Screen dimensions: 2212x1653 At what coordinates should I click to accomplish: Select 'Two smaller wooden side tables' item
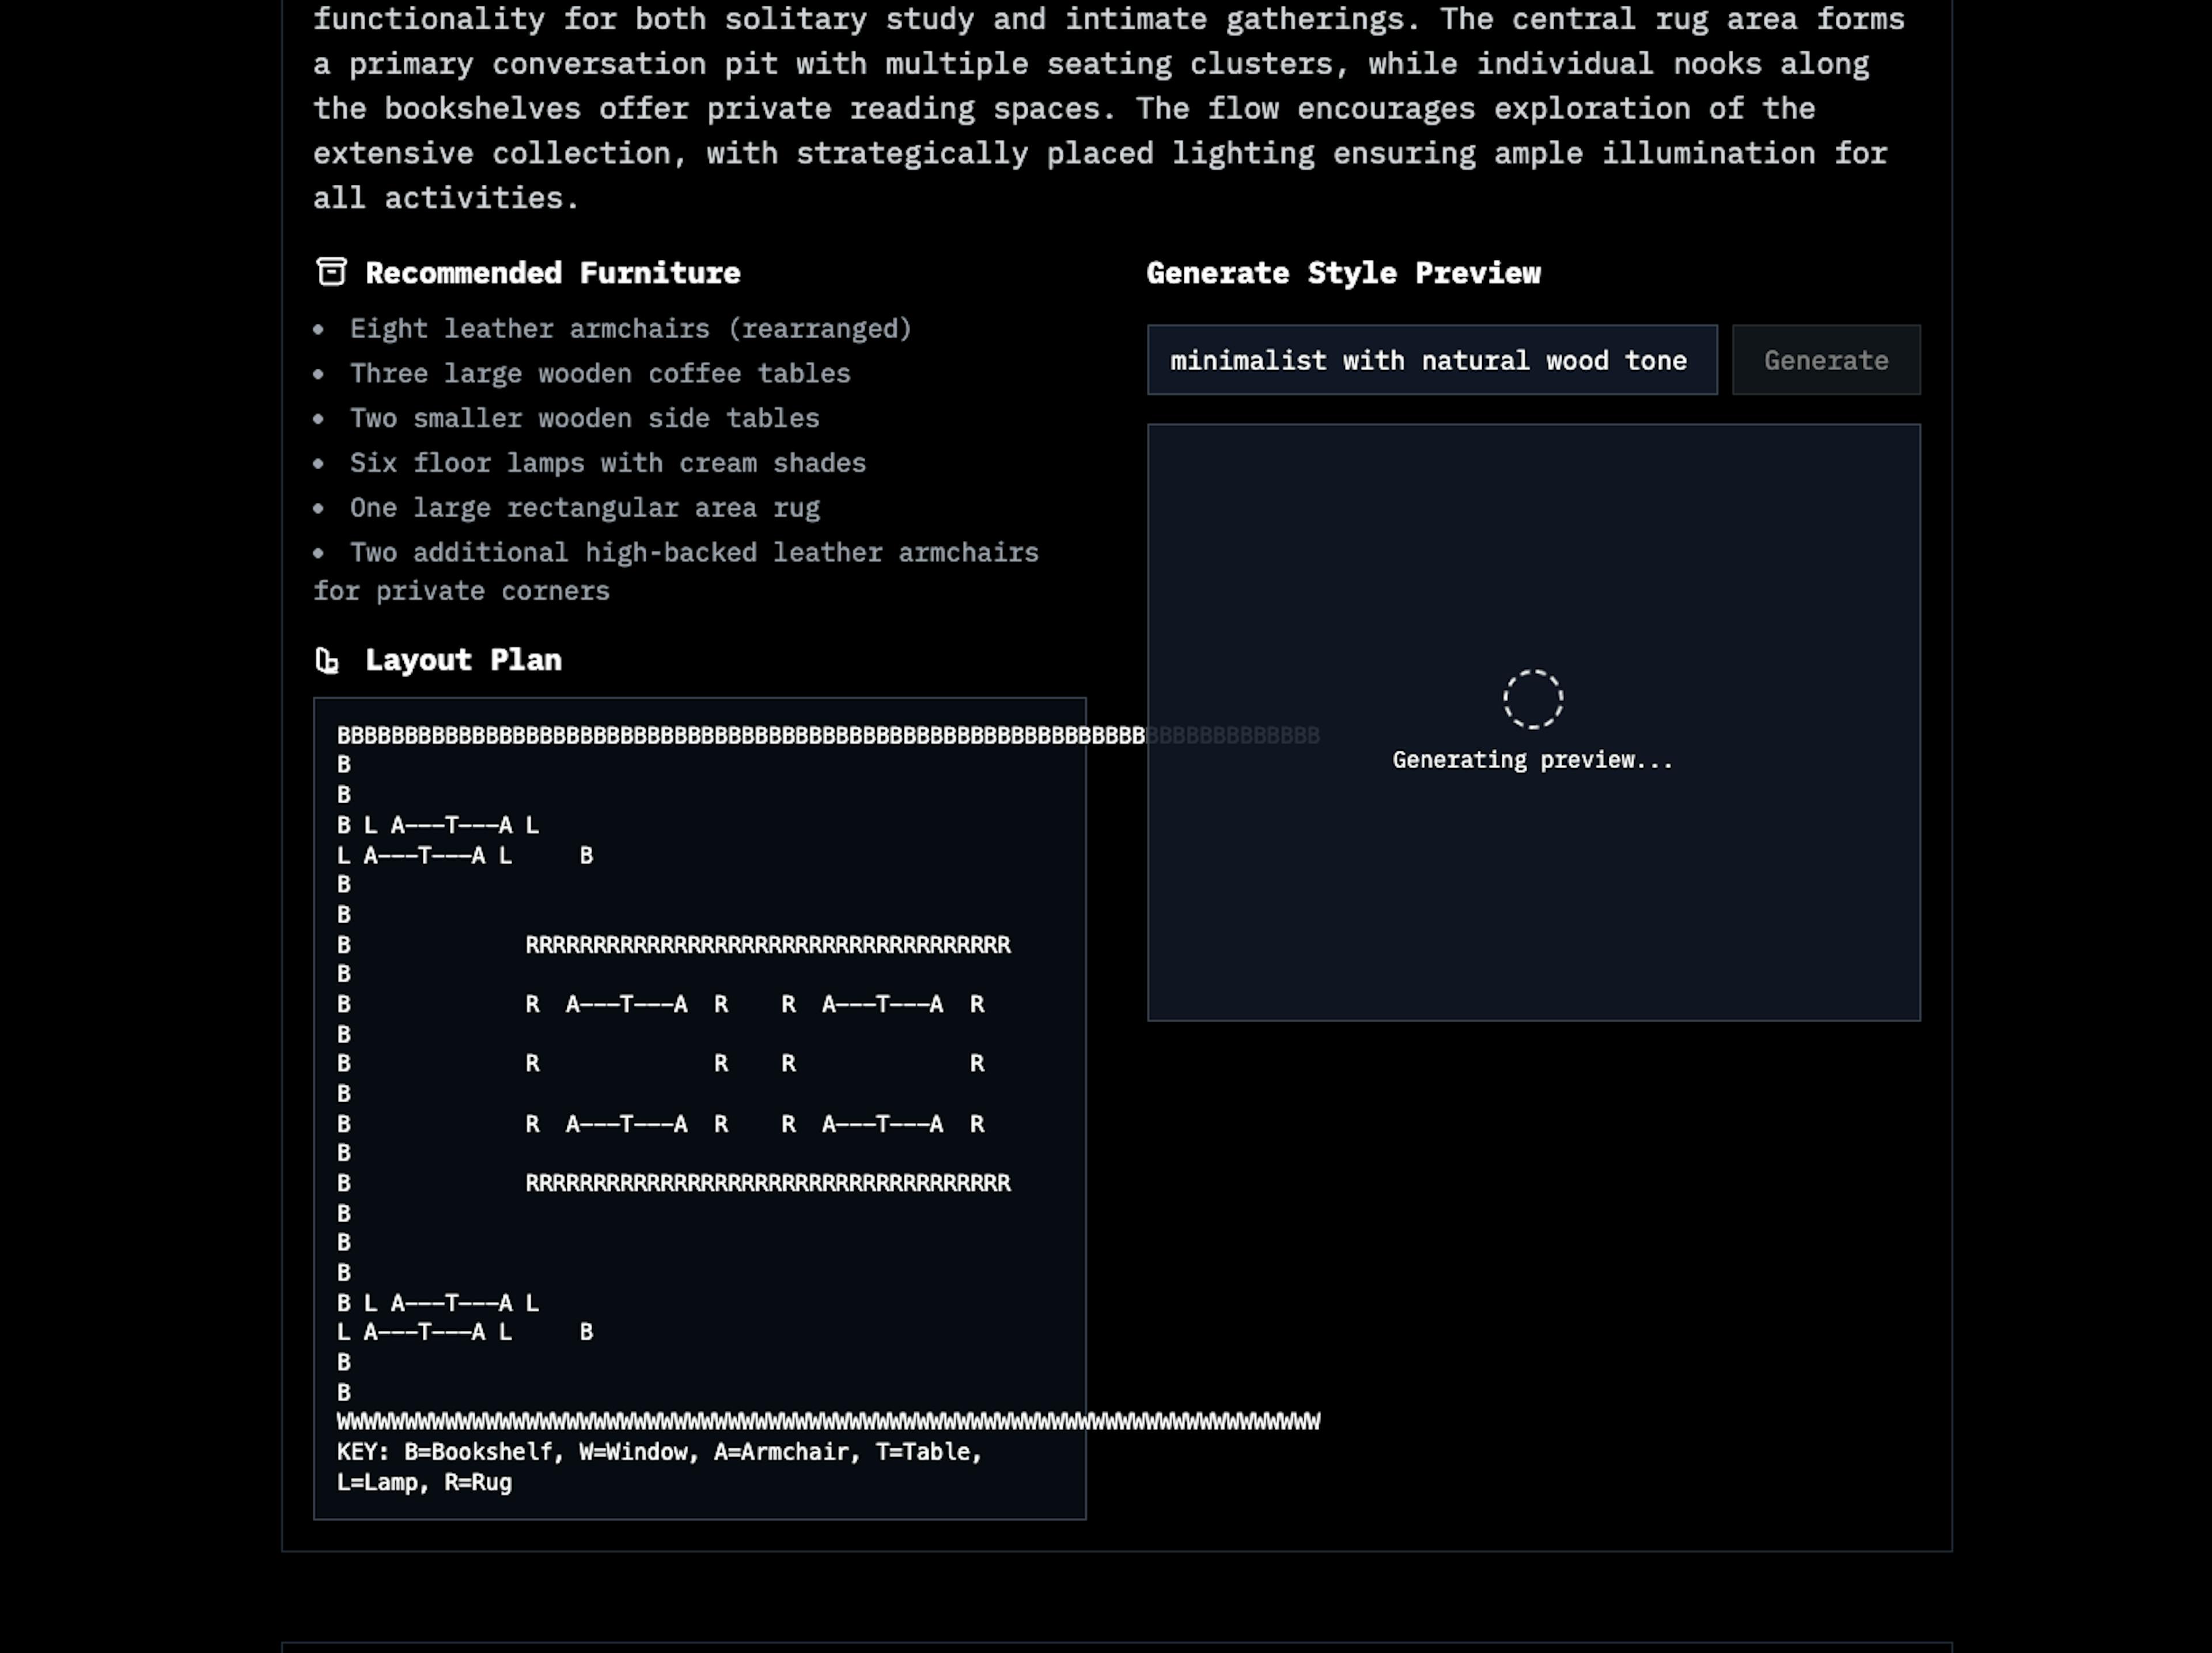coord(584,418)
